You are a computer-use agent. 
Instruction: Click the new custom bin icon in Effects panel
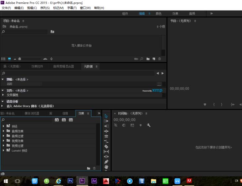click(89, 168)
